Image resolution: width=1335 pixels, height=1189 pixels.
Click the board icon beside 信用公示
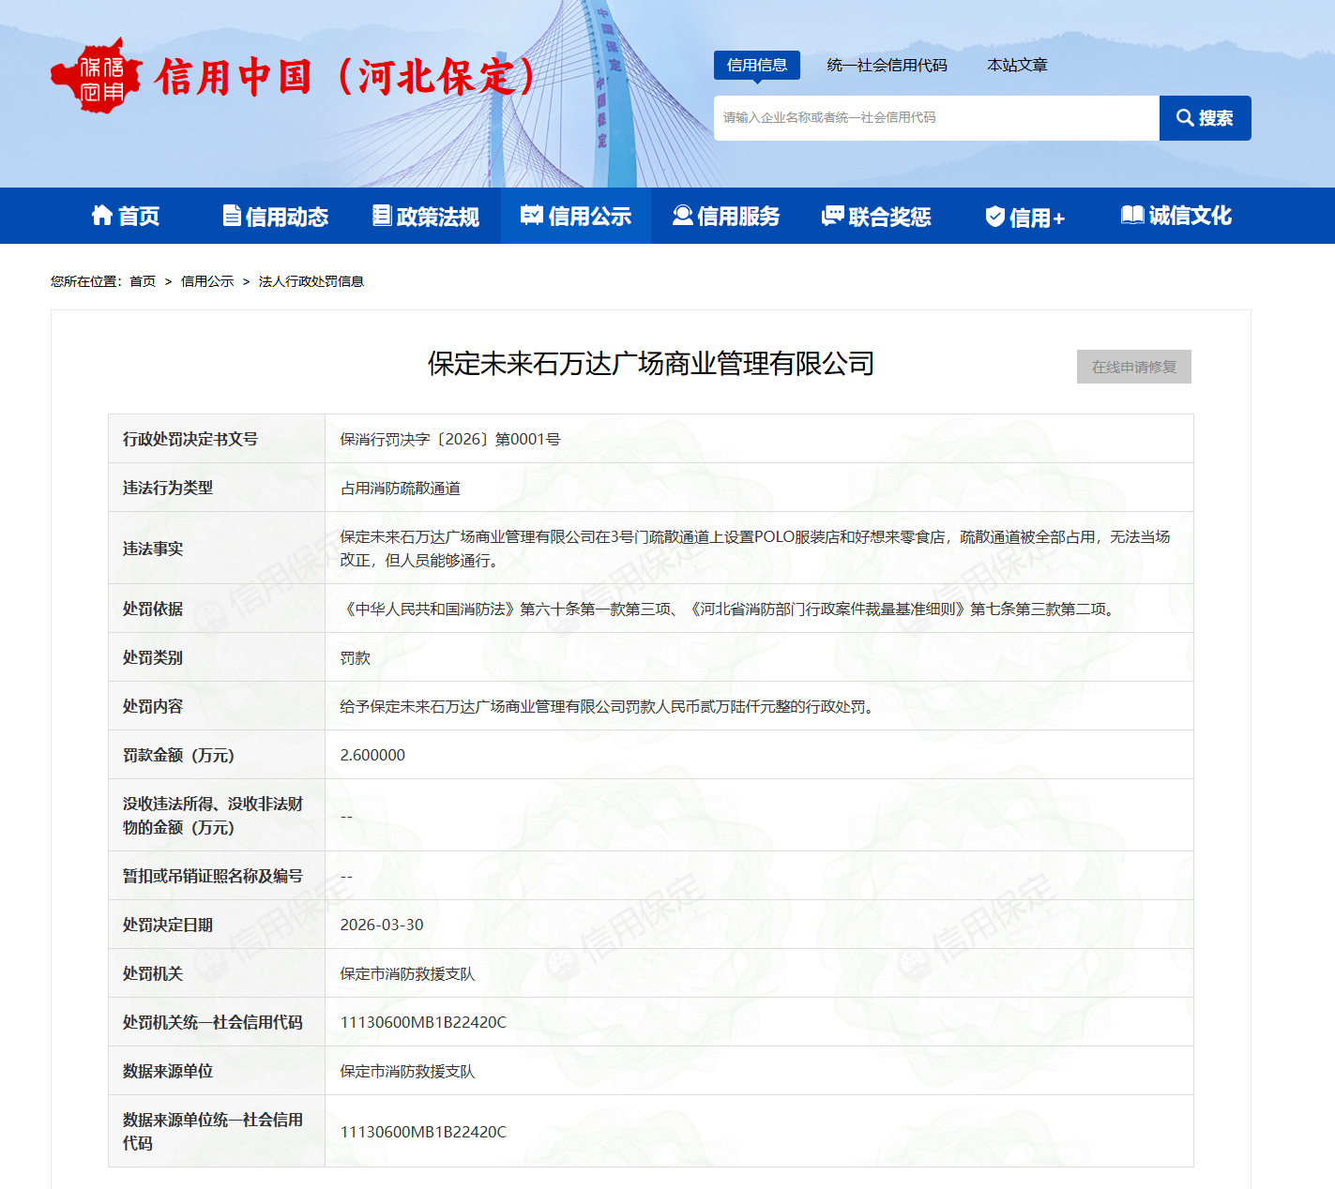click(x=532, y=216)
